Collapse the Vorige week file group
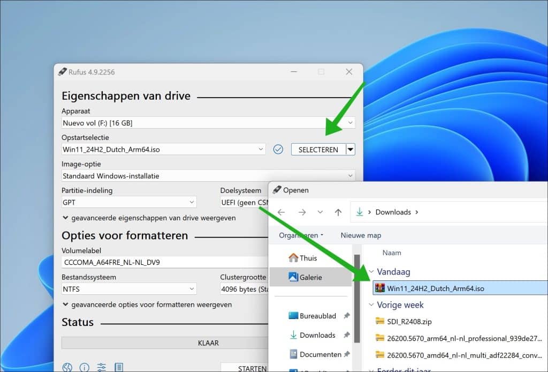Viewport: 548px width, 372px height. (371, 305)
